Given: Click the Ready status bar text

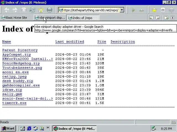Looking at the screenshot, I should click(4, 122).
